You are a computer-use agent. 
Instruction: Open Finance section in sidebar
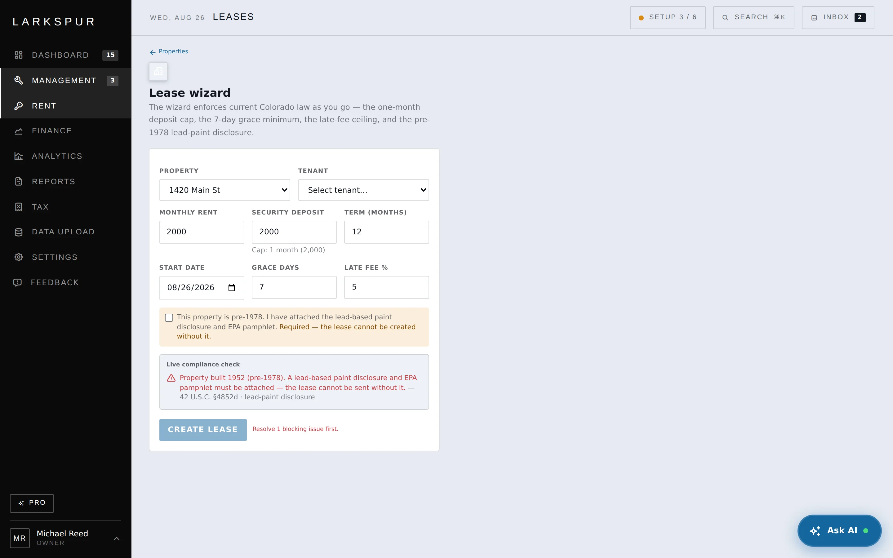66,131
